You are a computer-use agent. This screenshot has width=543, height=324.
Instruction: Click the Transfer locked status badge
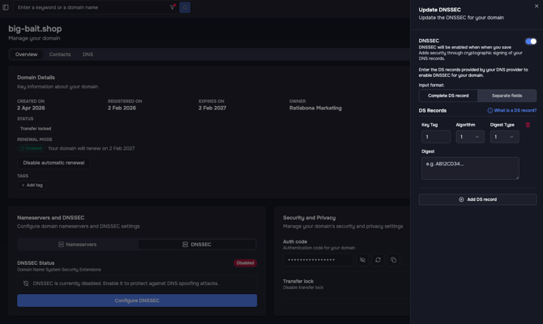point(36,129)
